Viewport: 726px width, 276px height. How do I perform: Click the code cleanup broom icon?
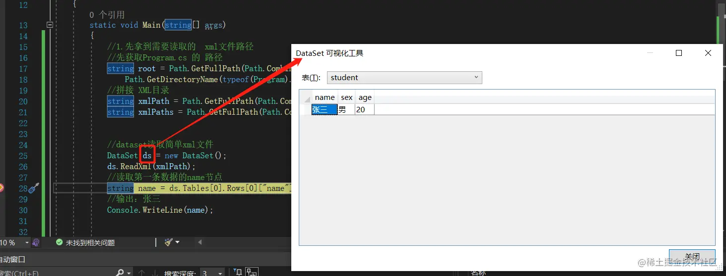168,242
